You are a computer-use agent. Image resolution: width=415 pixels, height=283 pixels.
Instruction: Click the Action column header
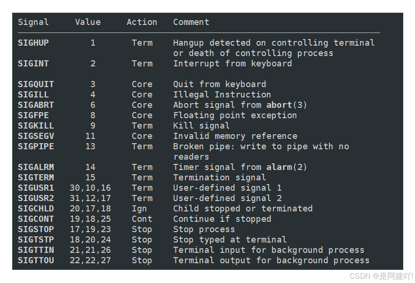point(142,22)
